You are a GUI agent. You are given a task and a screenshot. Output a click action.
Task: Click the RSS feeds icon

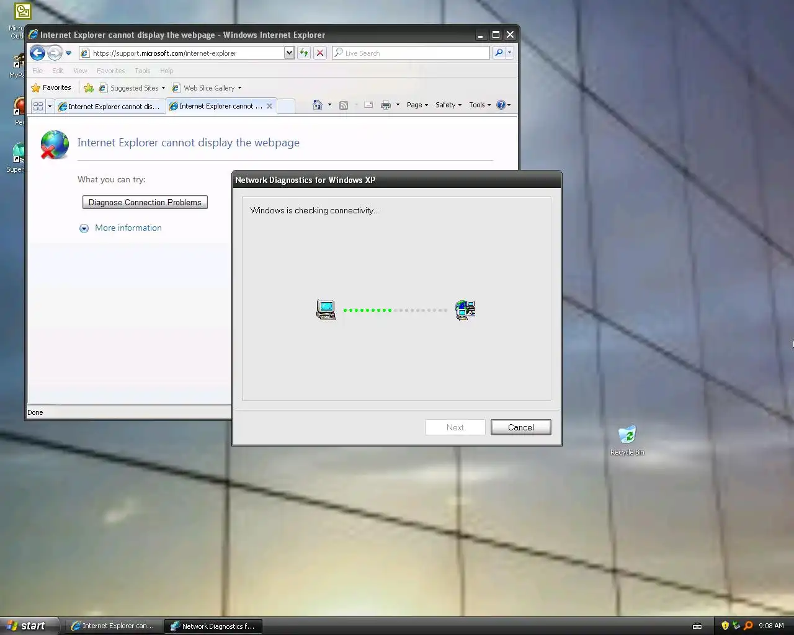[344, 105]
